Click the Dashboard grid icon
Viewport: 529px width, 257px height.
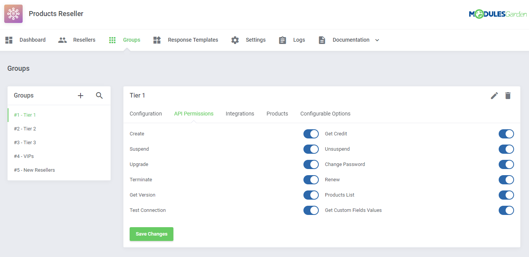(x=9, y=40)
